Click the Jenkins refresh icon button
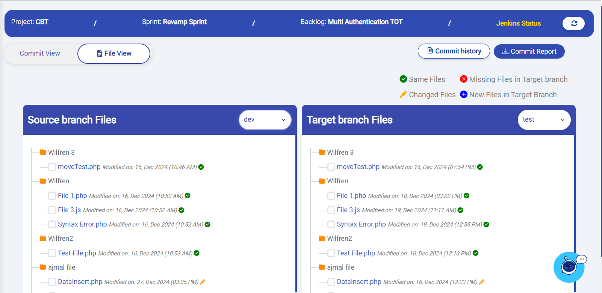This screenshot has height=293, width=602. [573, 23]
